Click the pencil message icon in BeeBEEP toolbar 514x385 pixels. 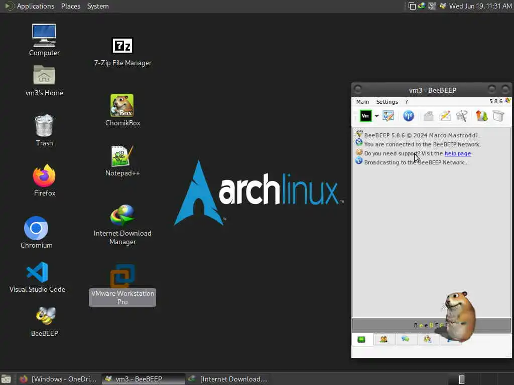(x=445, y=116)
